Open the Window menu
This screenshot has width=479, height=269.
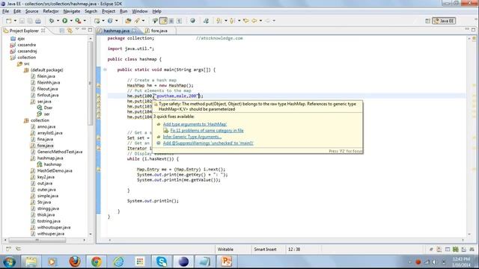pyautogui.click(x=140, y=11)
